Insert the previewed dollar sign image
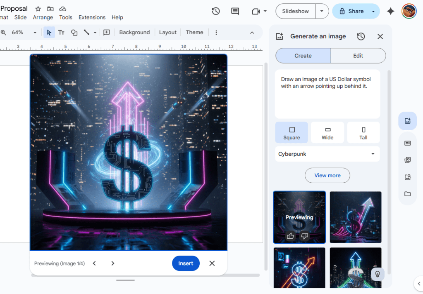The image size is (423, 294). pos(186,263)
